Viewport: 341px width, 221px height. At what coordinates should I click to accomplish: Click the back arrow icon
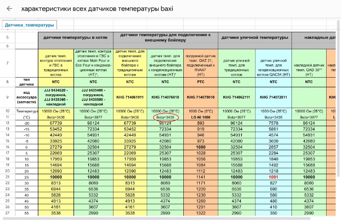point(9,9)
